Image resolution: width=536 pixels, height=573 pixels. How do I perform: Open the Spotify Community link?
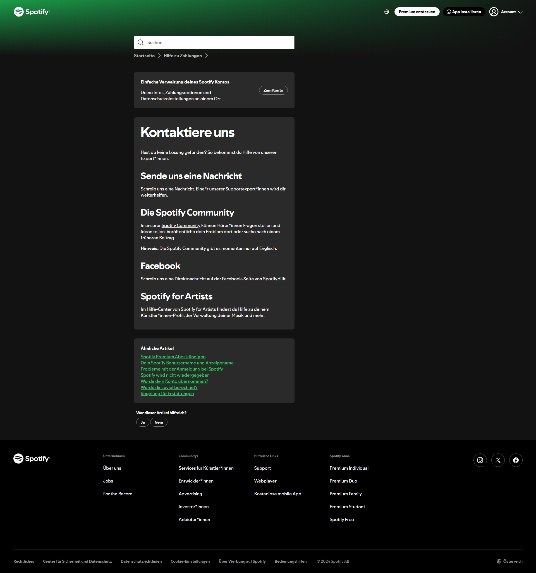tap(181, 225)
